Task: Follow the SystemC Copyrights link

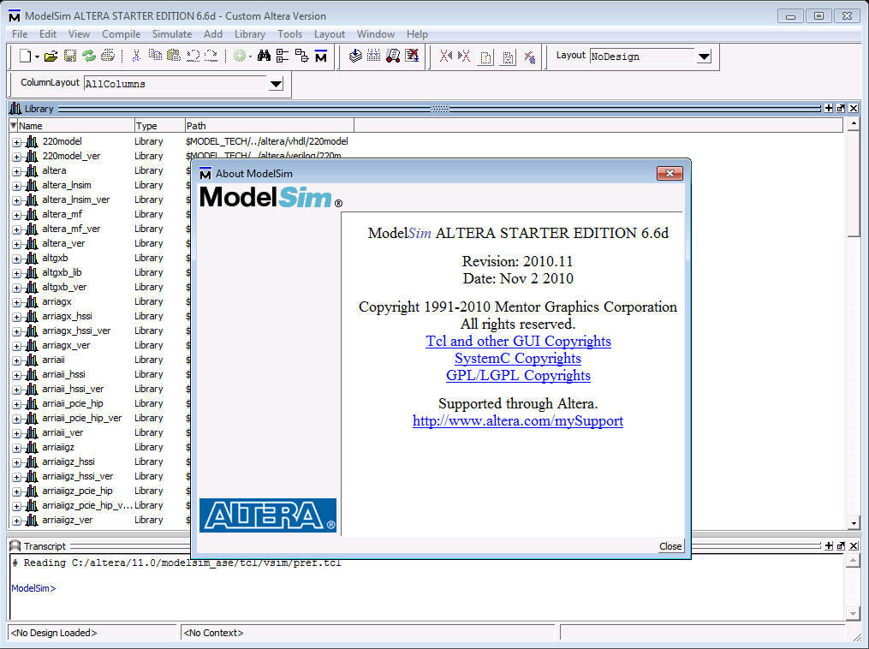Action: (517, 359)
